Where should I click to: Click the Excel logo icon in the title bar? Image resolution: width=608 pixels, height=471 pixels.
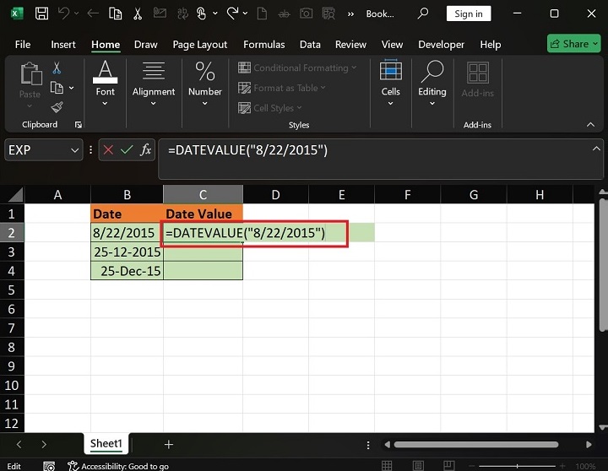17,14
